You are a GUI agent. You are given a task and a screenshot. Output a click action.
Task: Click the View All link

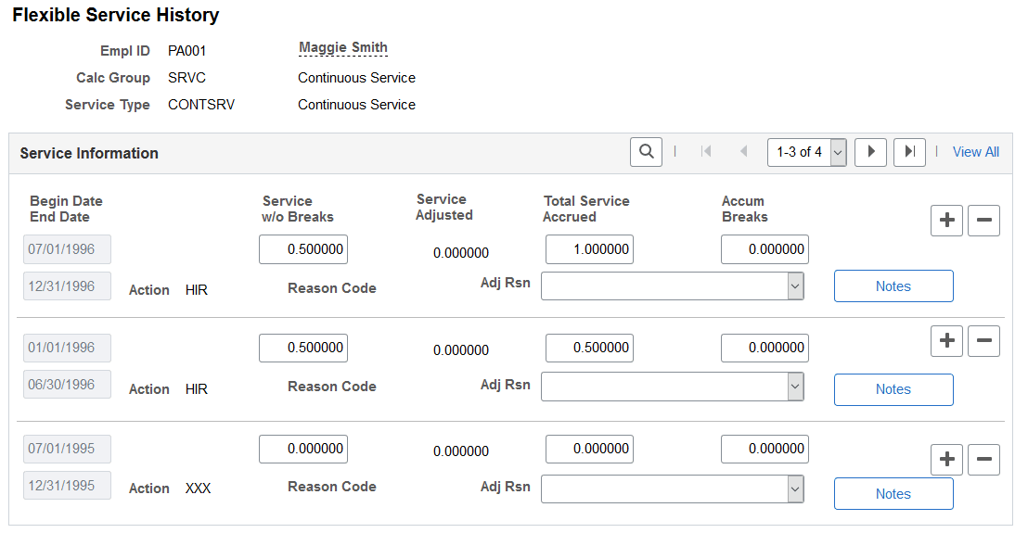[x=975, y=152]
